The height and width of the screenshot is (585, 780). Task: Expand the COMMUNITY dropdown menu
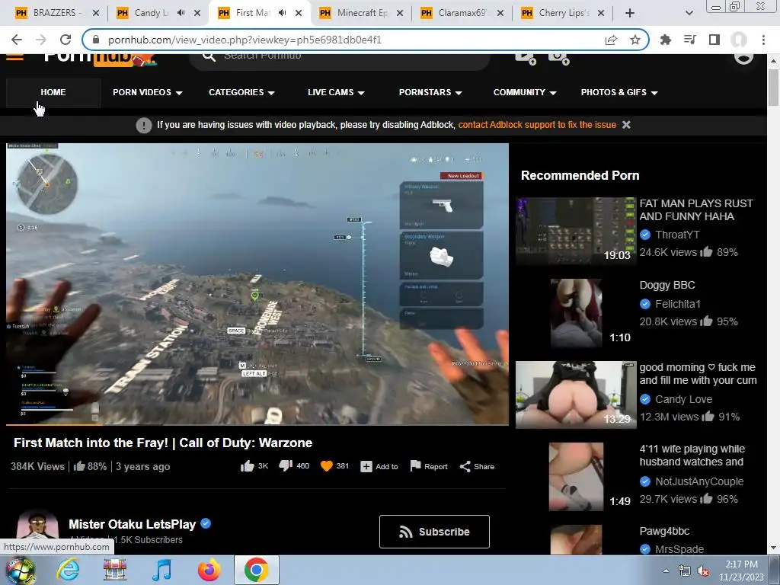[x=525, y=92]
